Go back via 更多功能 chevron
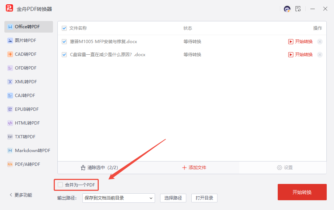The width and height of the screenshot is (334, 210). click(x=11, y=195)
